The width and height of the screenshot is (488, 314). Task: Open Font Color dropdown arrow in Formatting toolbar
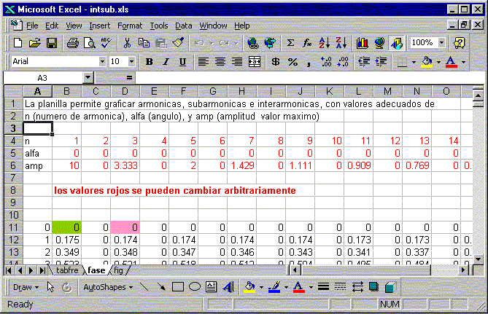[x=463, y=62]
